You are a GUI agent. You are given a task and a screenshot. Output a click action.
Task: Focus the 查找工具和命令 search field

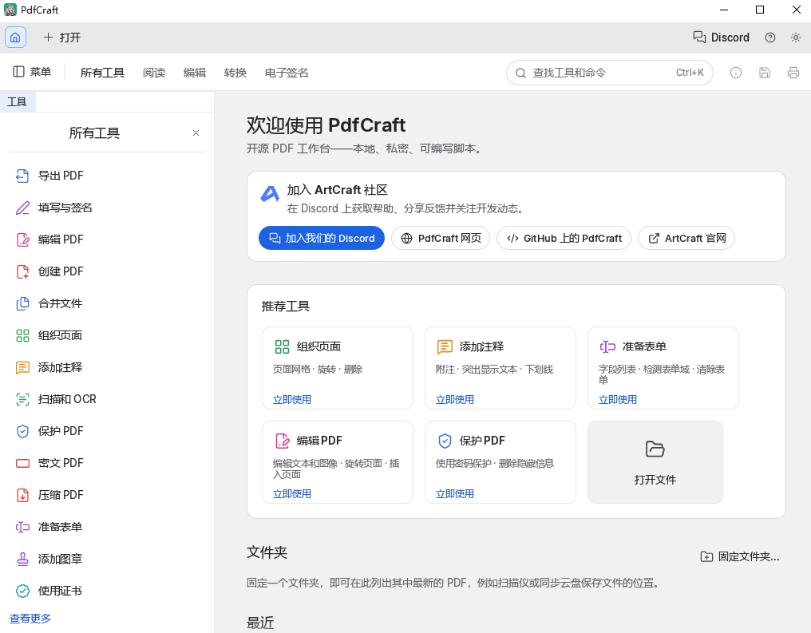[609, 73]
